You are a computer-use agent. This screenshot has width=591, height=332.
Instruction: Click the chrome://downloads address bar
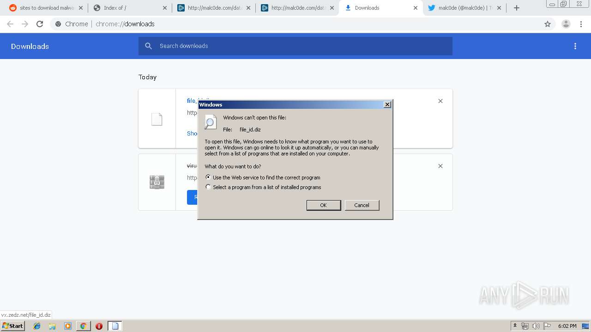295,24
